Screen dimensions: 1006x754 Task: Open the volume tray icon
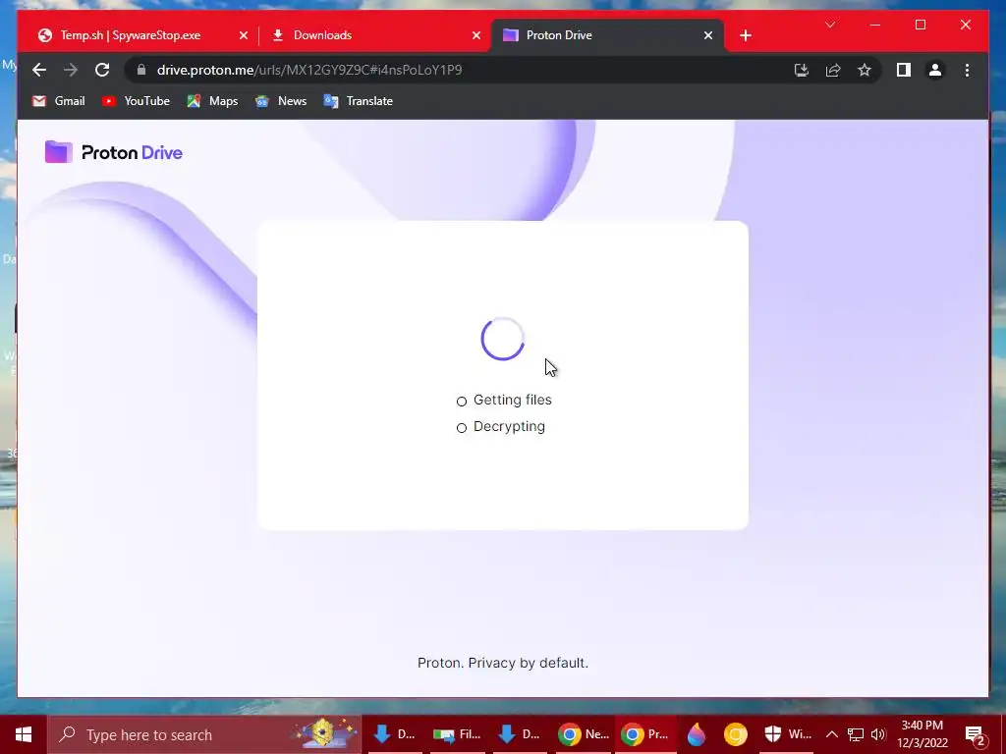[878, 734]
